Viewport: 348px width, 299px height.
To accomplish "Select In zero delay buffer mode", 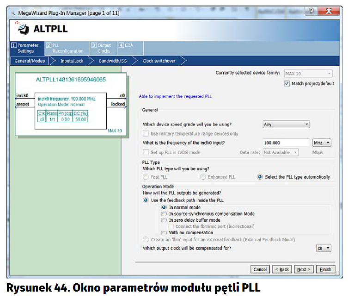I will 164,220.
